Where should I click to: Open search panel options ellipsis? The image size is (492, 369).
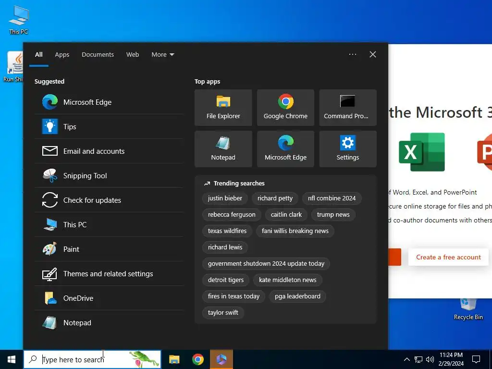point(353,54)
